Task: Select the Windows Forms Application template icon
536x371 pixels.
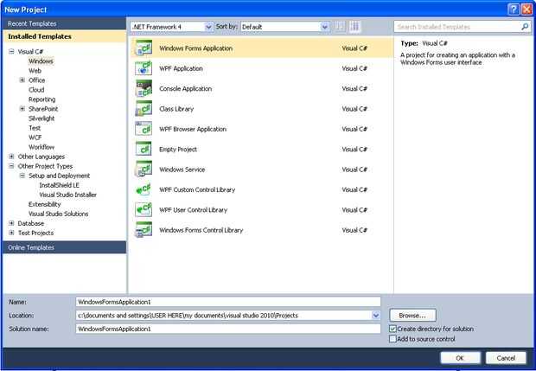Action: coord(144,48)
